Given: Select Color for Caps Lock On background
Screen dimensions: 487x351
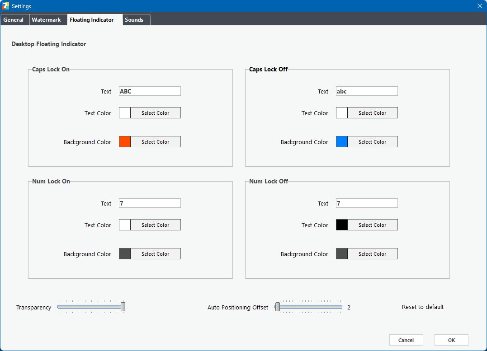Looking at the screenshot, I should [155, 142].
